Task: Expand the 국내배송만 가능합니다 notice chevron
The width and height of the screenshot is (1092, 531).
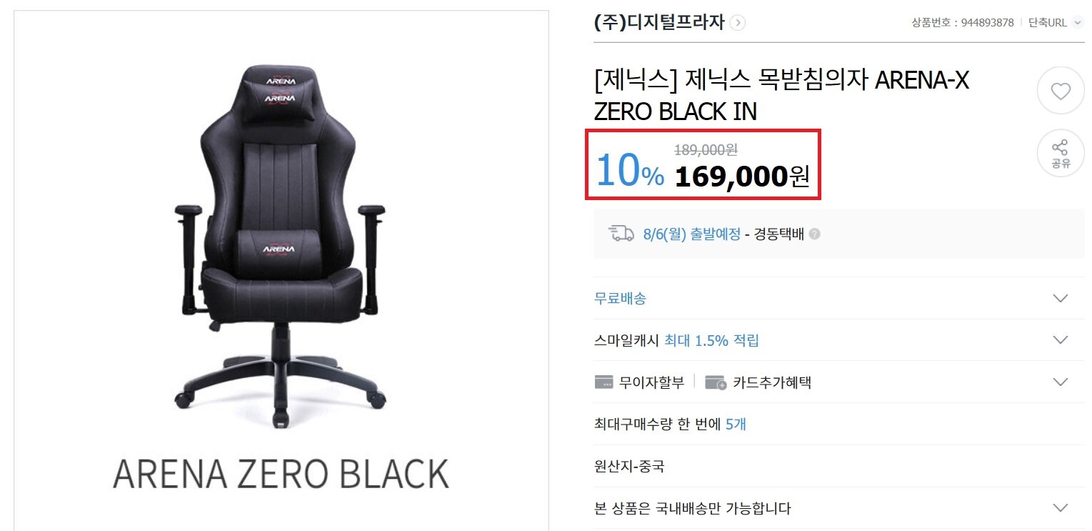Action: pos(1061,508)
